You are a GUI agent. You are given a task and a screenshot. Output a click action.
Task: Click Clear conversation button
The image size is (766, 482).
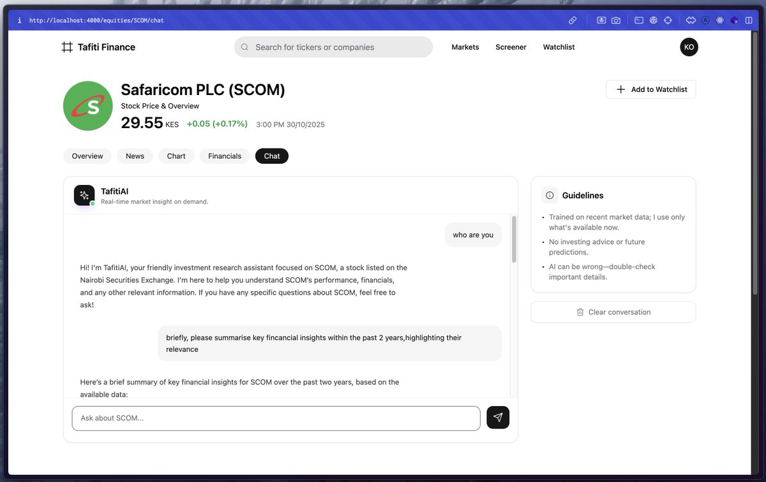613,312
